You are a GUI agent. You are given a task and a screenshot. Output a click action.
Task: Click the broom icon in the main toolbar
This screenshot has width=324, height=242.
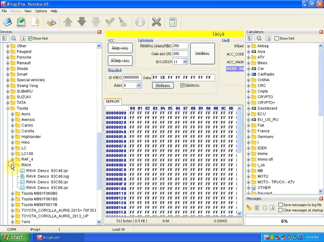coord(123,22)
